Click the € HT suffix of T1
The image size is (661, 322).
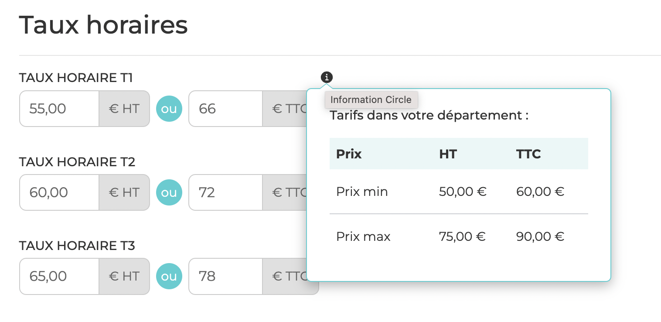point(124,109)
